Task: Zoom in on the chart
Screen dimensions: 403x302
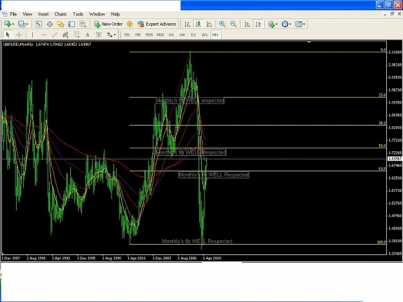Action: [x=222, y=24]
